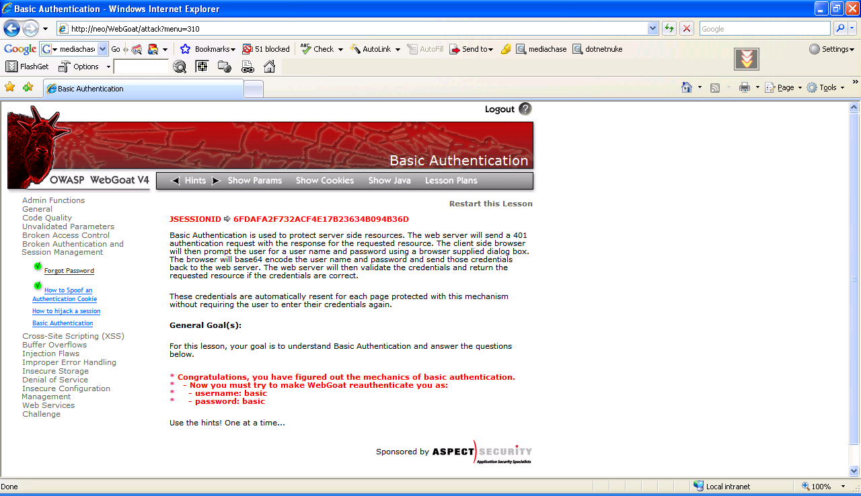Click the house icon in FlashGet toolbar
This screenshot has width=861, height=496.
pyautogui.click(x=269, y=67)
